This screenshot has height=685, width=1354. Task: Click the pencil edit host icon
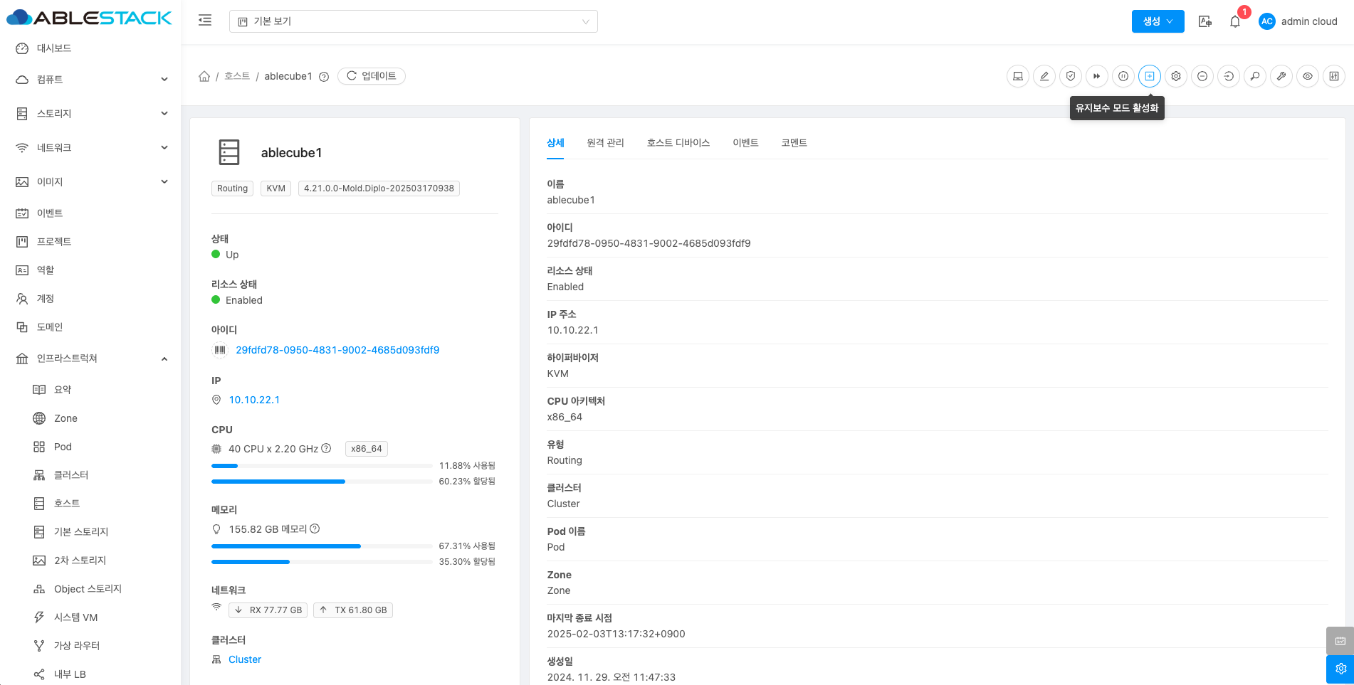[x=1044, y=76]
